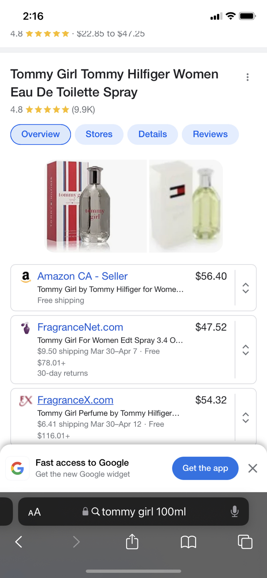Tap the home indicator bar
The width and height of the screenshot is (267, 578).
(133, 572)
